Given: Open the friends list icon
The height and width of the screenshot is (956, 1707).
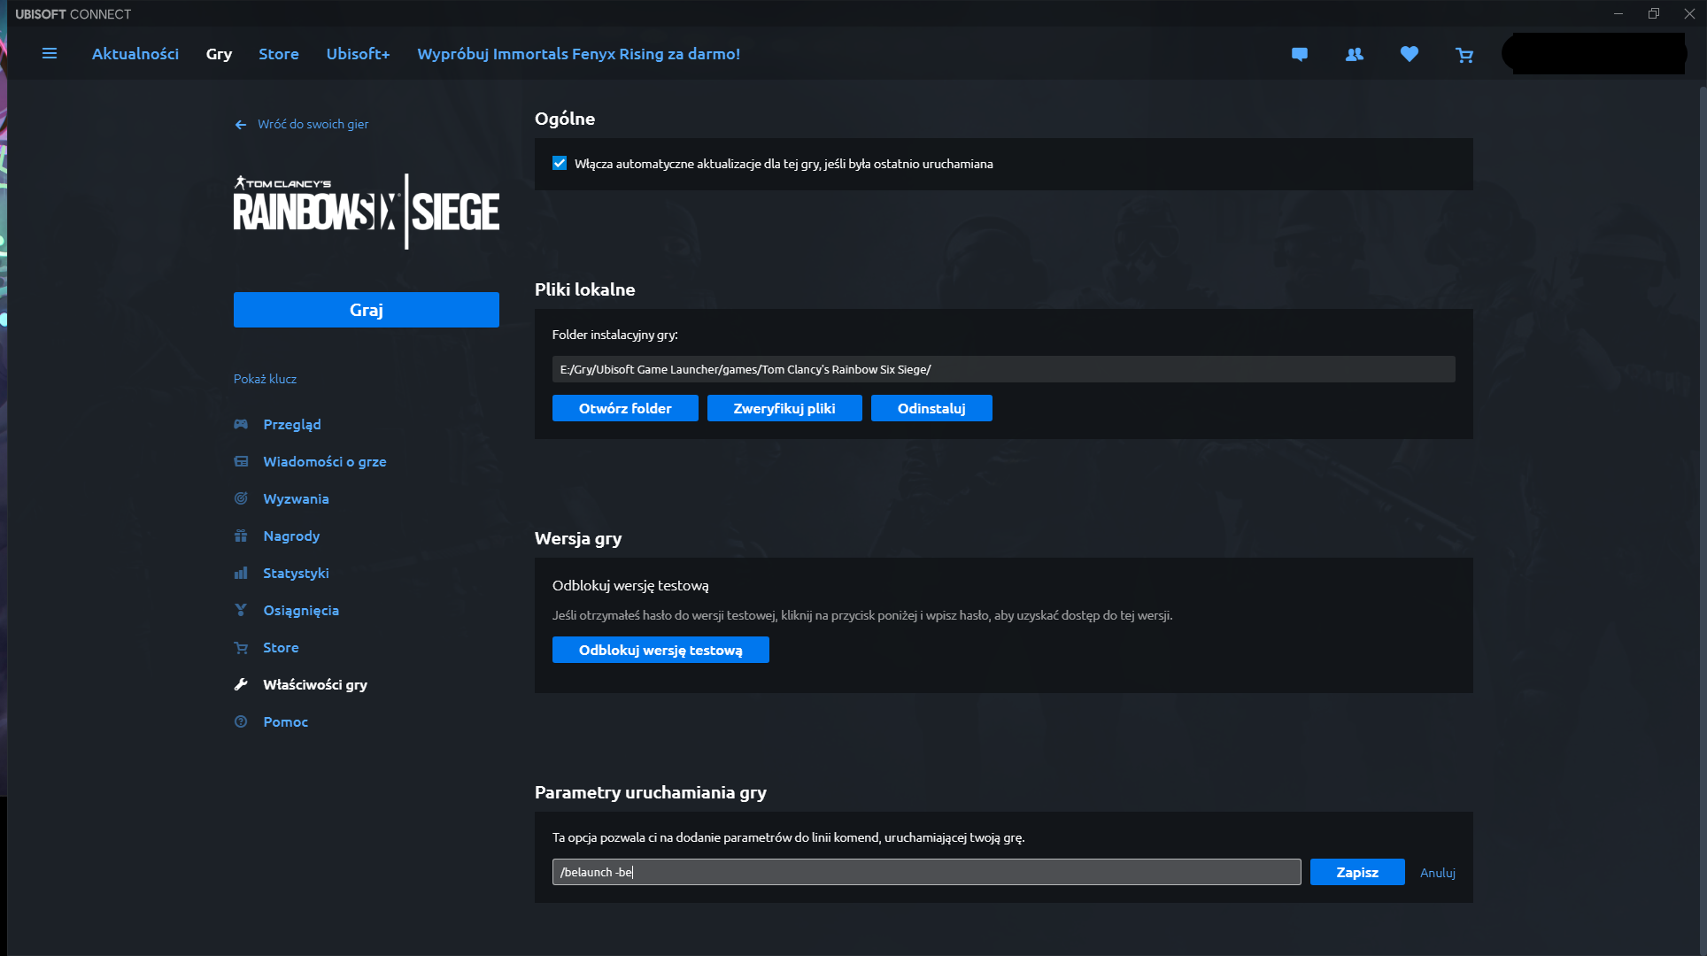Looking at the screenshot, I should 1354,54.
